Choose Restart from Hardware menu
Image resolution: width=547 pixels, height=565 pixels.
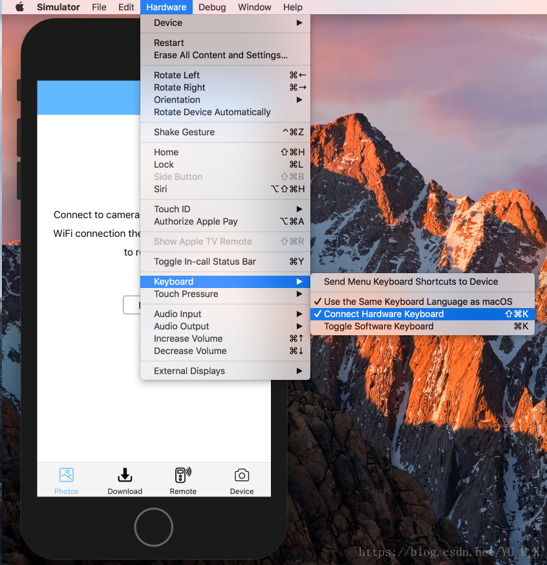pos(225,43)
